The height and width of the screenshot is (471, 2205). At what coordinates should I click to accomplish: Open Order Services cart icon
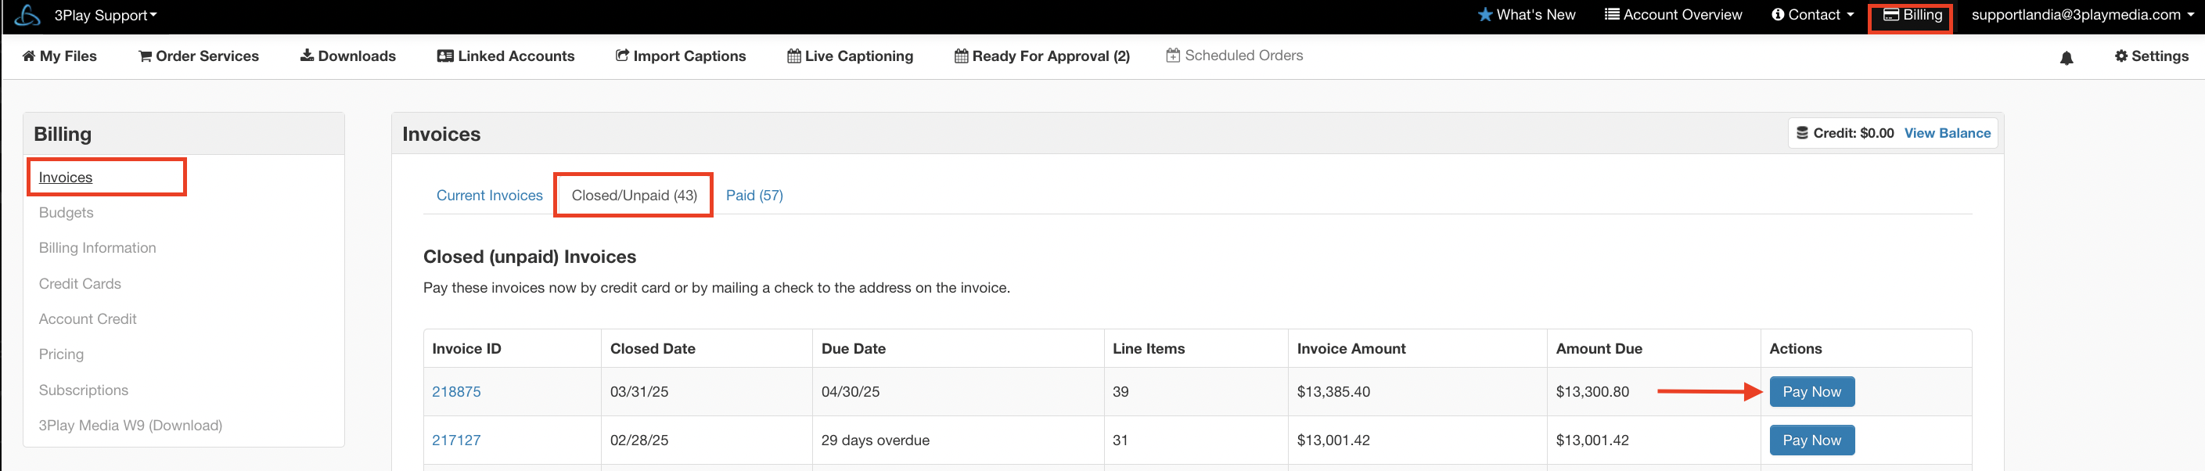tap(146, 56)
